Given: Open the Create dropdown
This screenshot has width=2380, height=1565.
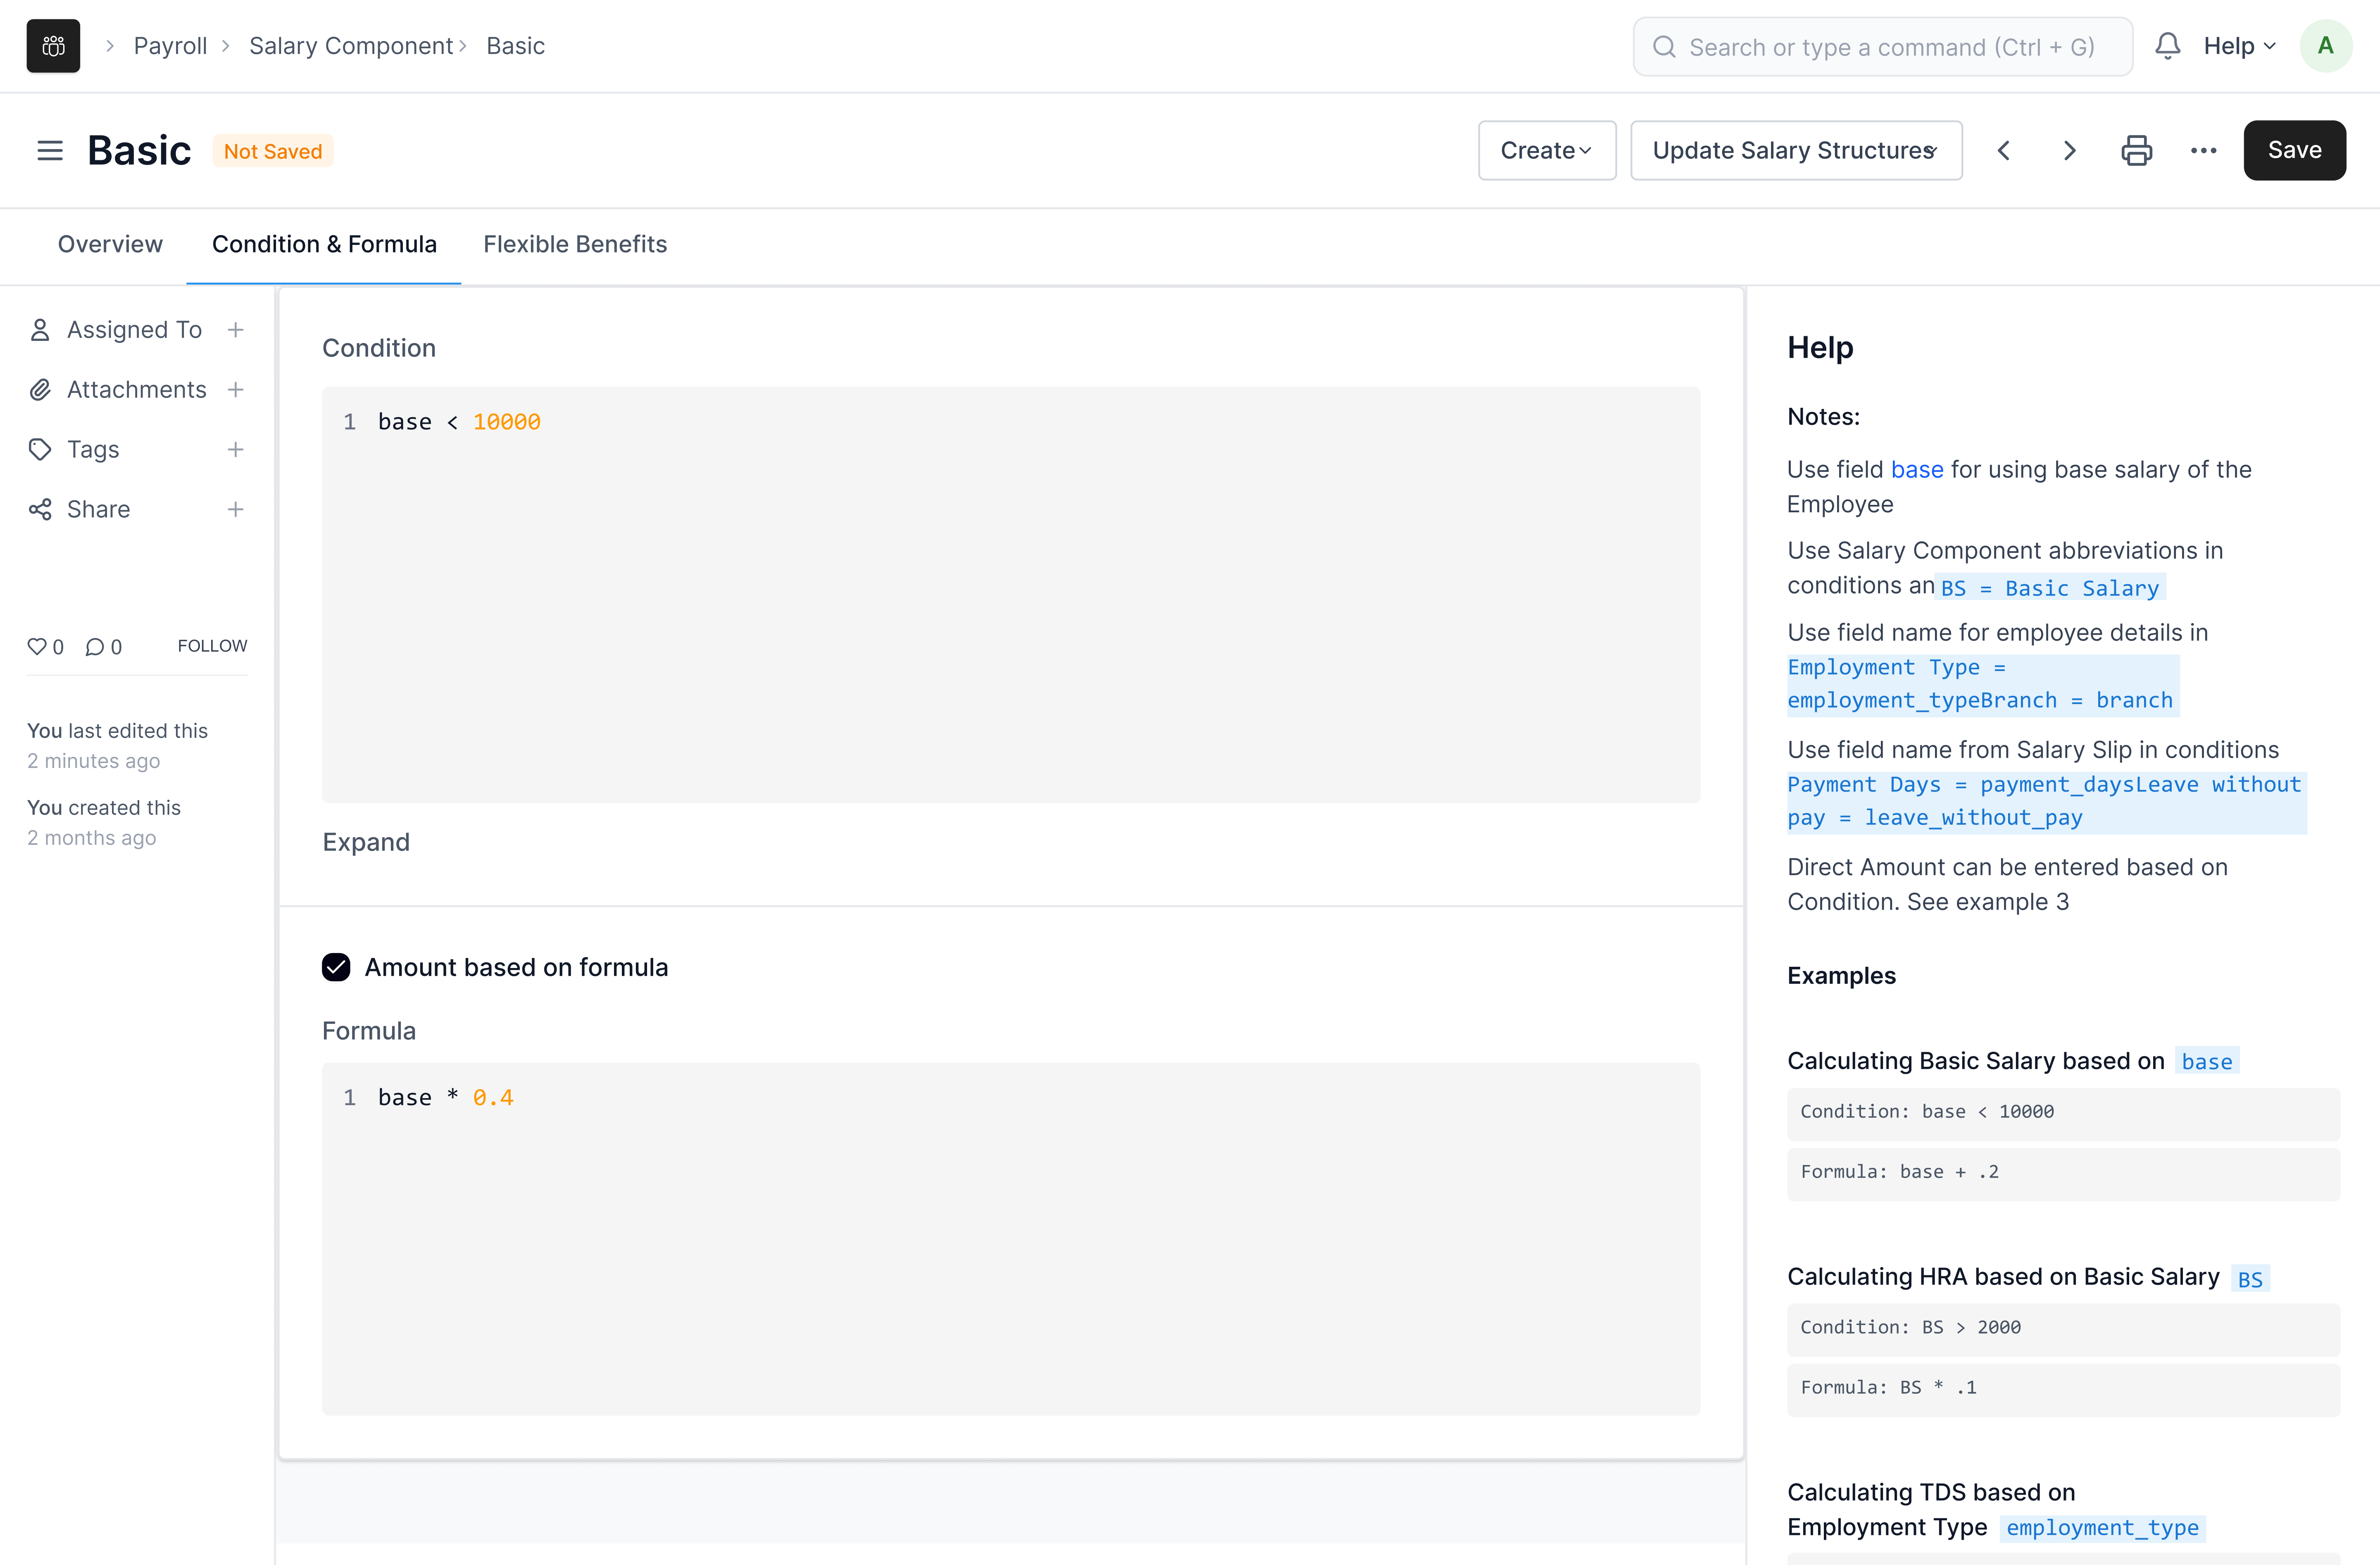Looking at the screenshot, I should [1546, 151].
